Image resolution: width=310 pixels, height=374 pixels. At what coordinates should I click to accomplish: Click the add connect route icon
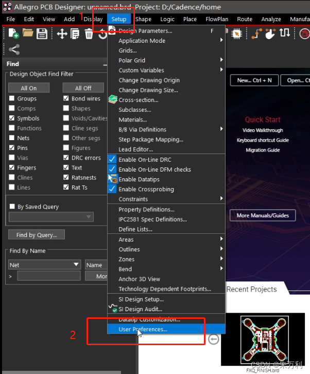(x=256, y=33)
